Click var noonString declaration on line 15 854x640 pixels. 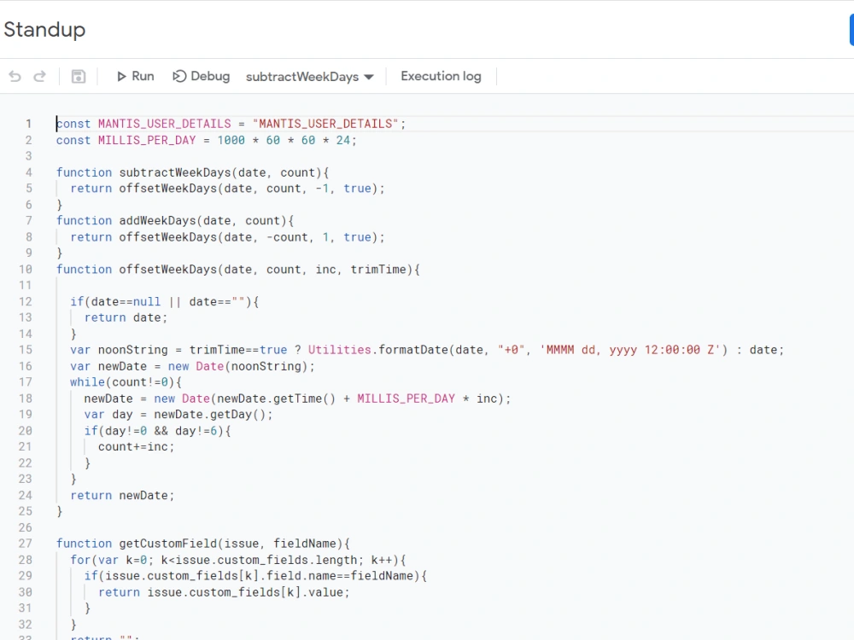119,350
